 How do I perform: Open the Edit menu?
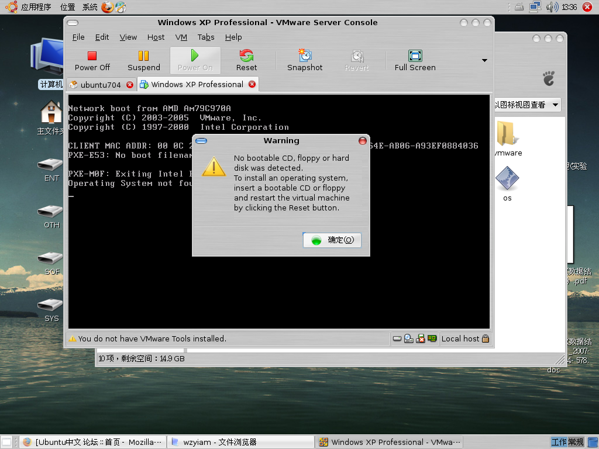[102, 37]
